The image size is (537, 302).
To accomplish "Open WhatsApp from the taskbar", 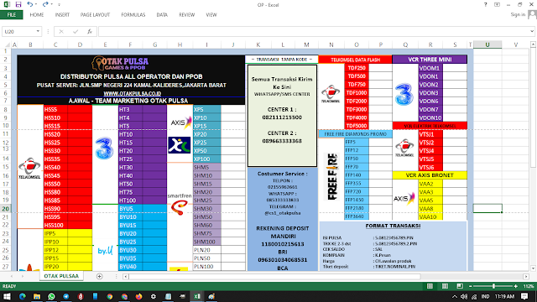I will click(x=51, y=296).
